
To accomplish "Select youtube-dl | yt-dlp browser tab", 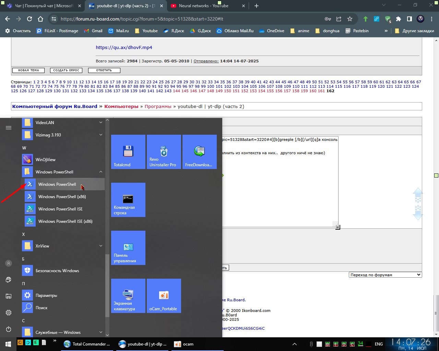I will coord(125,6).
